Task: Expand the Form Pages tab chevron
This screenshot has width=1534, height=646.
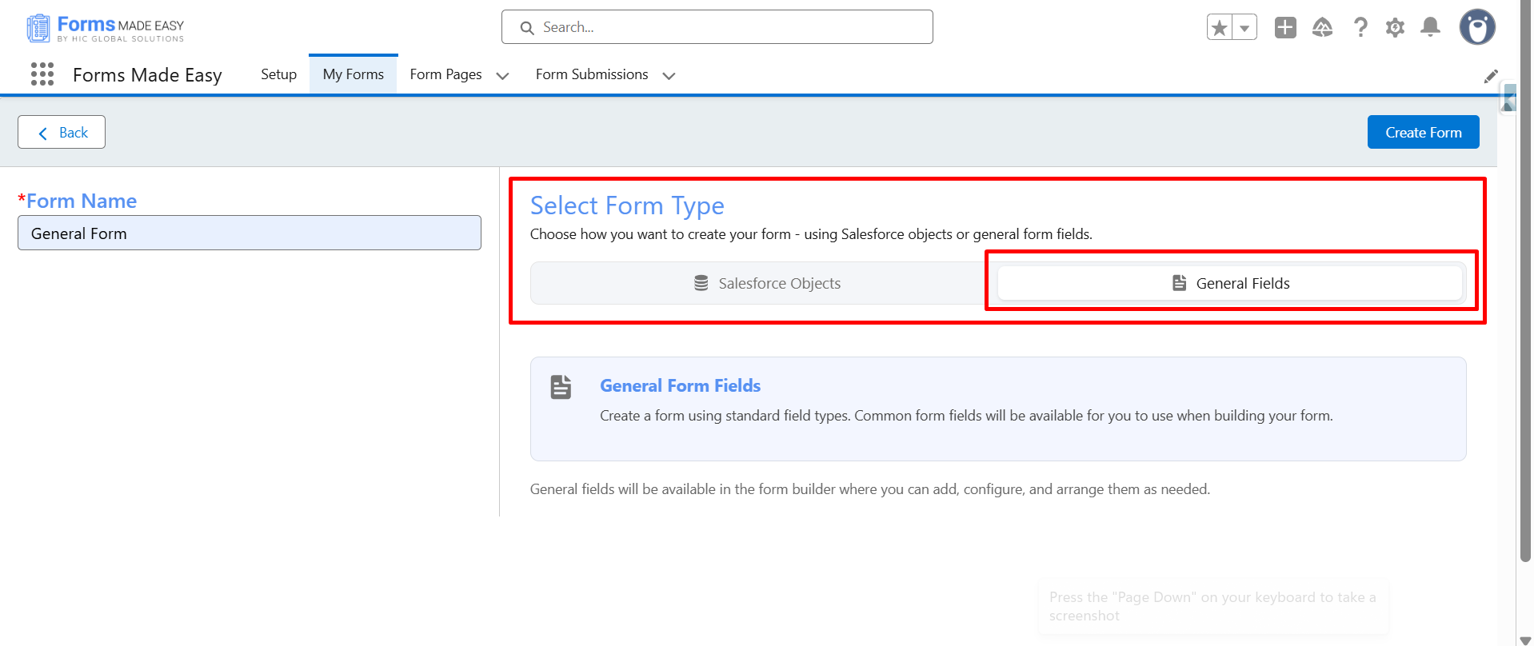Action: click(502, 76)
